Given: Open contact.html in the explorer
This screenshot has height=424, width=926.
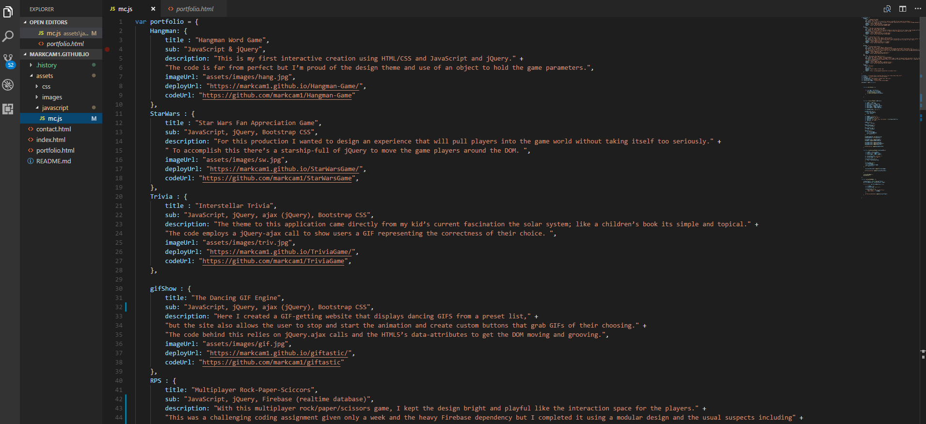Looking at the screenshot, I should (53, 129).
